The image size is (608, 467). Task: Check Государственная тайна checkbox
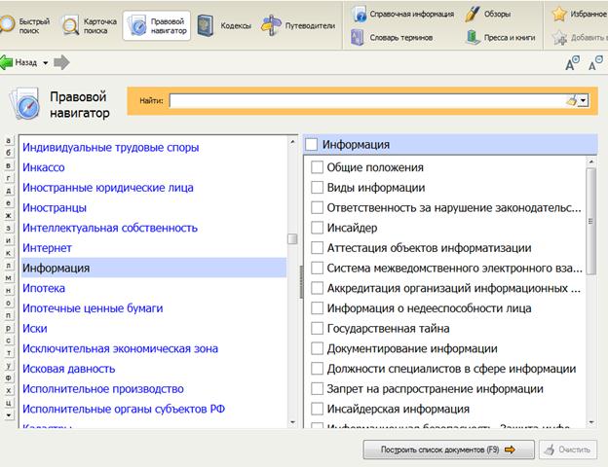pyautogui.click(x=317, y=329)
